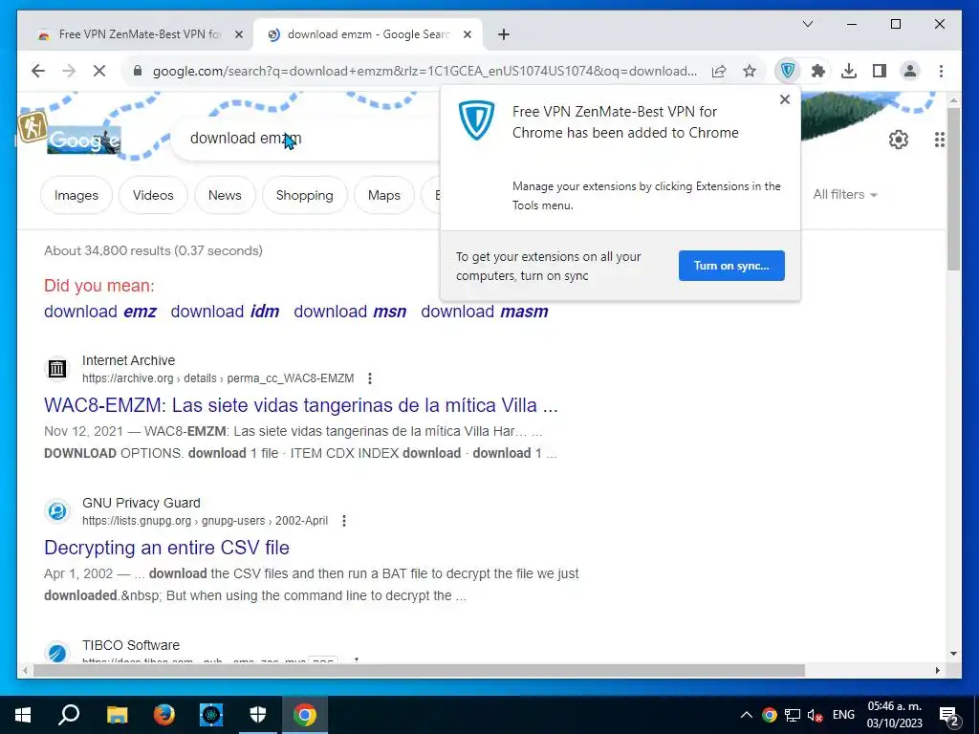This screenshot has height=734, width=979.
Task: Stop loading the page
Action: 99,71
